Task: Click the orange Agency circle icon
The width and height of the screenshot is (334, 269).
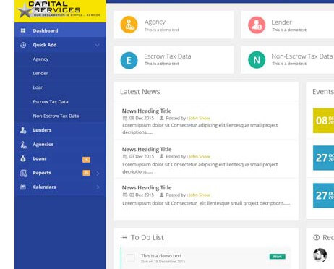Action: coord(129,25)
